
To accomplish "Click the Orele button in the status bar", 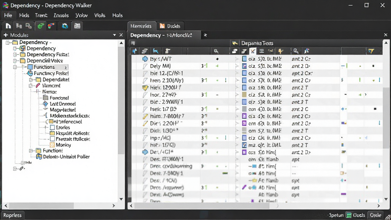I will point(376,215).
